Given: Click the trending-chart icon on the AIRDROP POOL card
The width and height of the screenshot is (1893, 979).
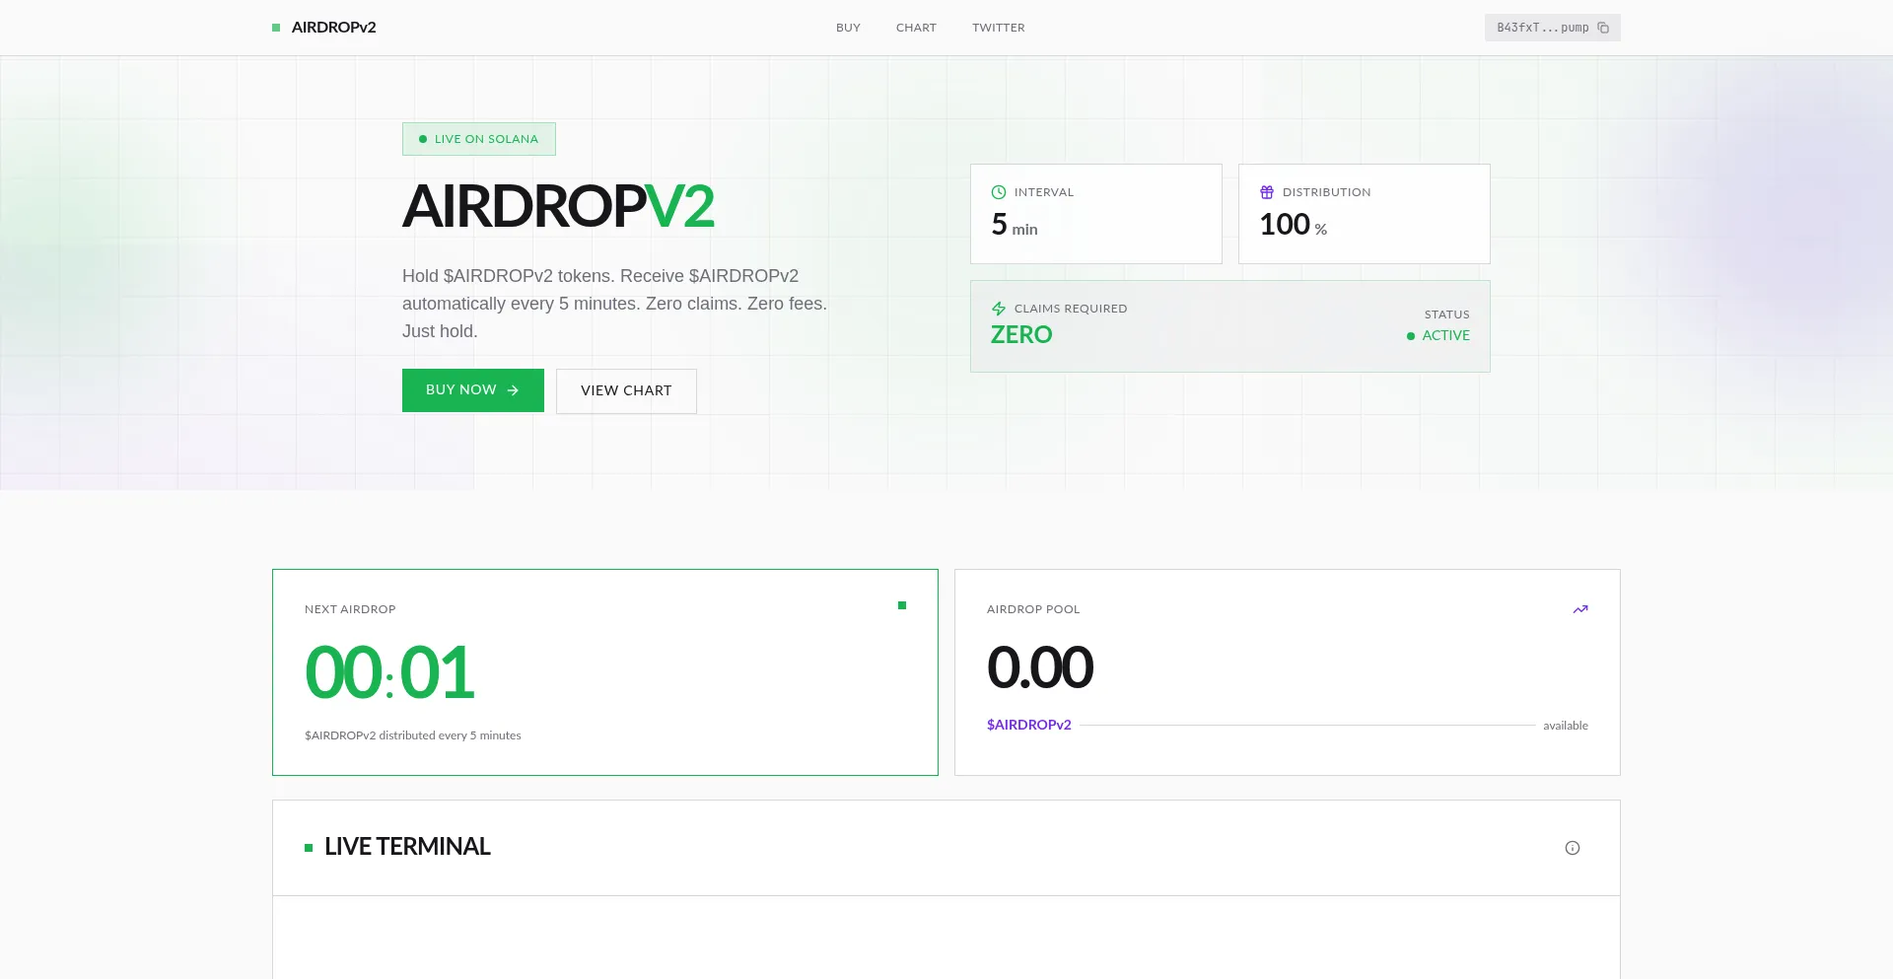Looking at the screenshot, I should pyautogui.click(x=1580, y=609).
